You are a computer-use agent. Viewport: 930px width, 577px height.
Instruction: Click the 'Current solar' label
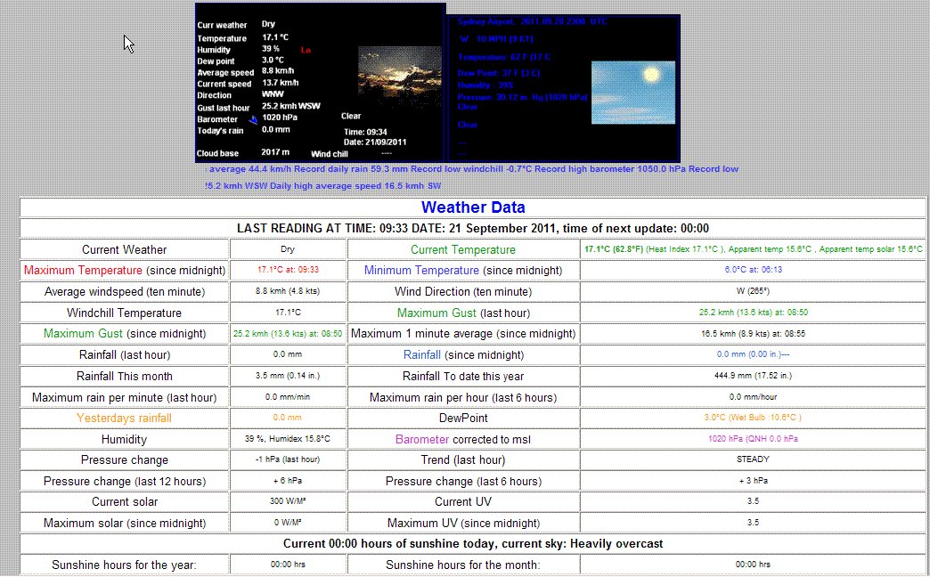coord(125,502)
